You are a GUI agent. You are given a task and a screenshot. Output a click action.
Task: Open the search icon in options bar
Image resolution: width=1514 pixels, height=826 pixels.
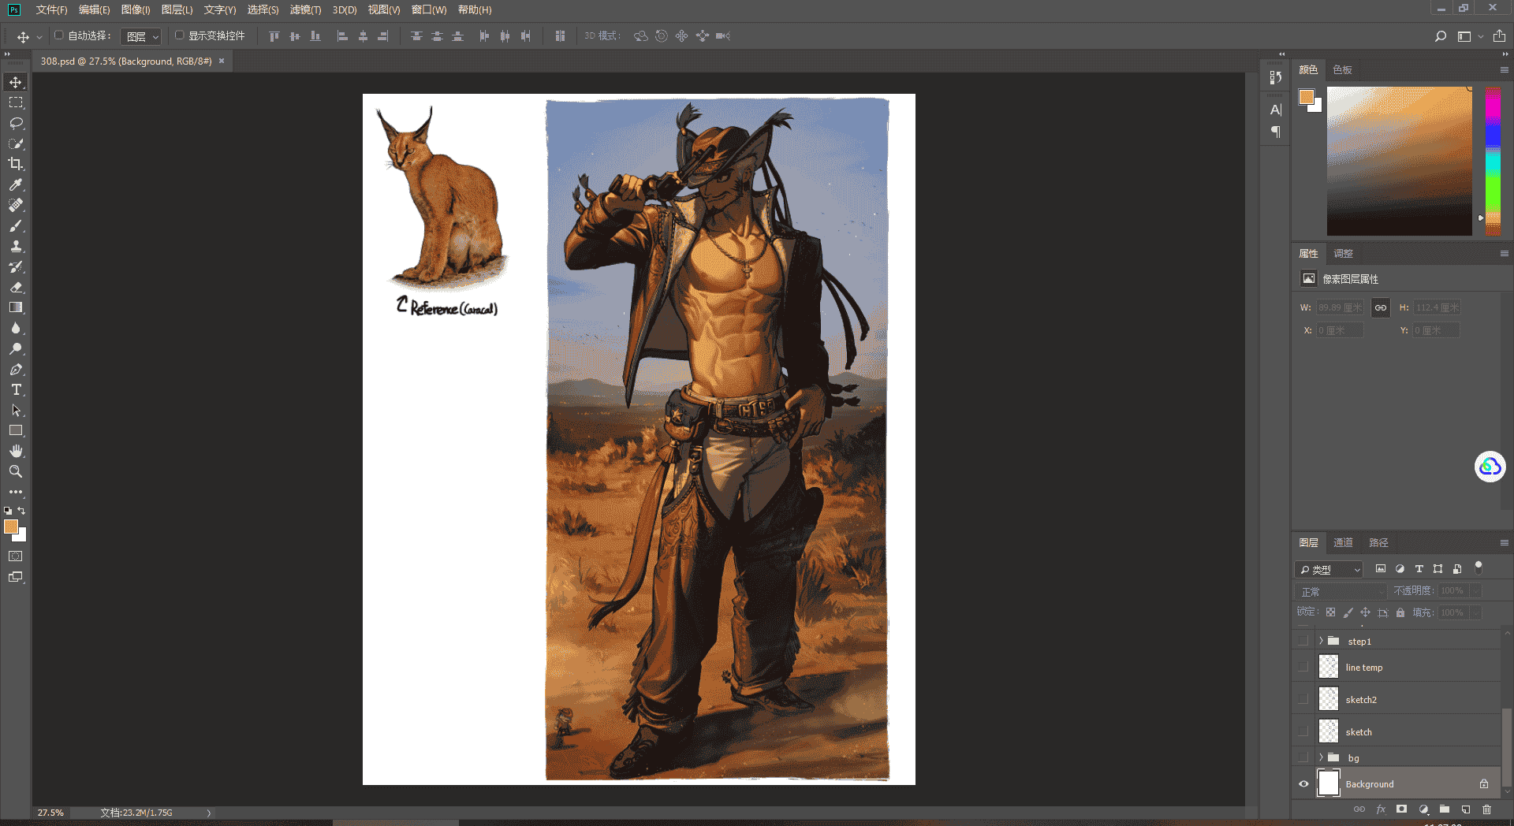point(1441,36)
